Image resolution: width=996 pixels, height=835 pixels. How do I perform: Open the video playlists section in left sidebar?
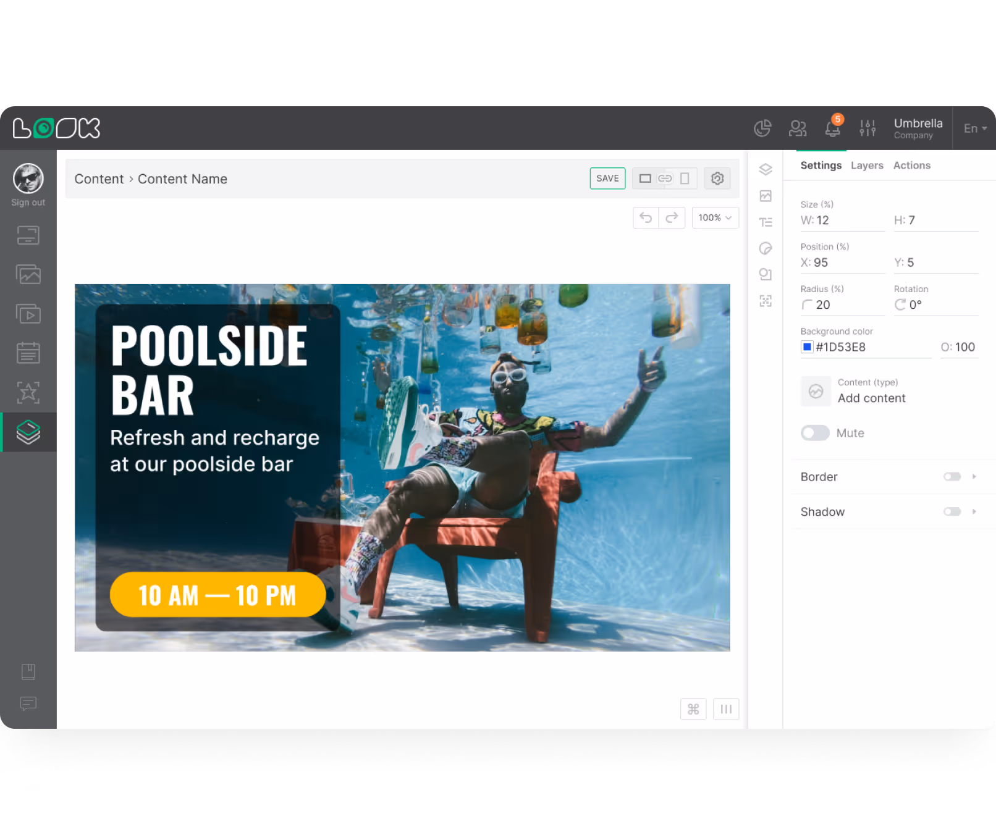28,313
